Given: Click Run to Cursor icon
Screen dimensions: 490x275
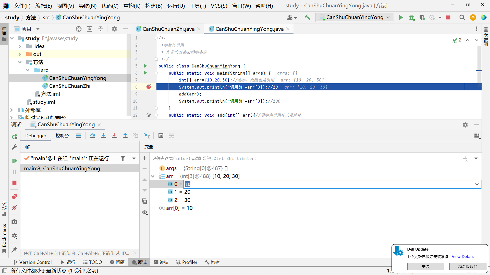Looking at the screenshot, I should pos(147,136).
